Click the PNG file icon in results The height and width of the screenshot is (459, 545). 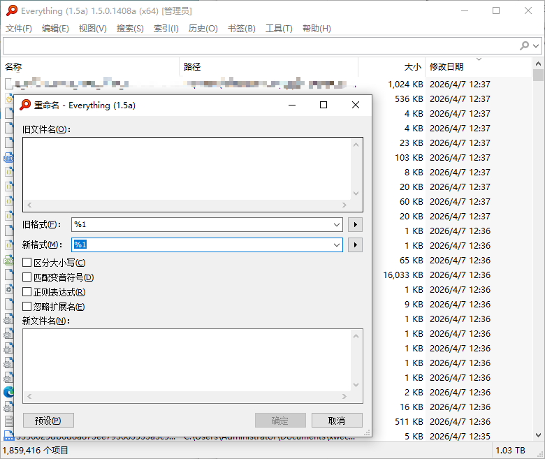[8, 261]
